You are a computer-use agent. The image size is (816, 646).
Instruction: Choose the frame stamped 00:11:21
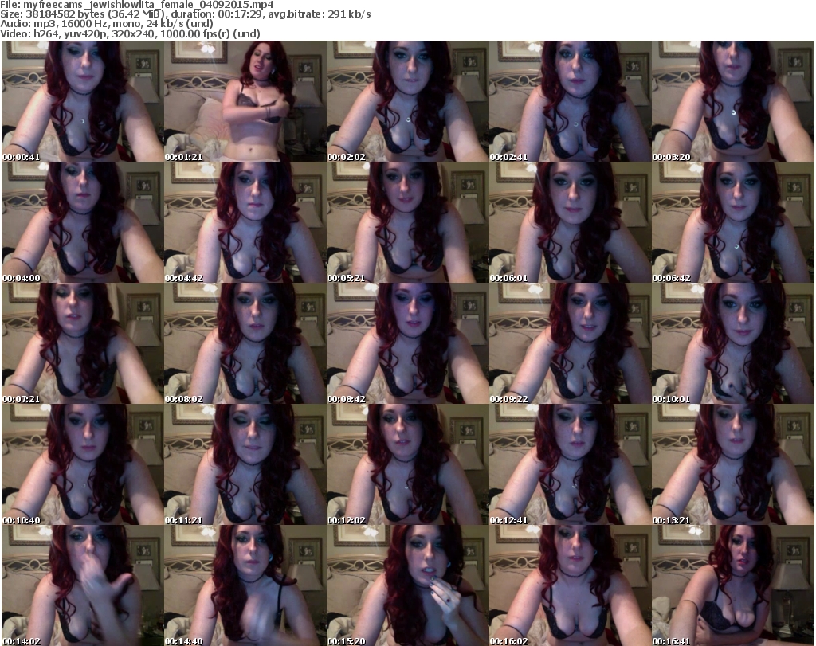pos(245,464)
